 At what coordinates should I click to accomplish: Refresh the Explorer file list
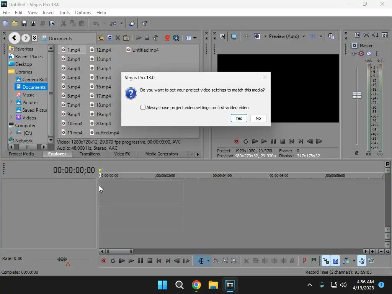pos(109,38)
